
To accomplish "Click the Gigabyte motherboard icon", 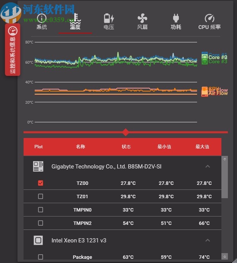I will click(38, 167).
